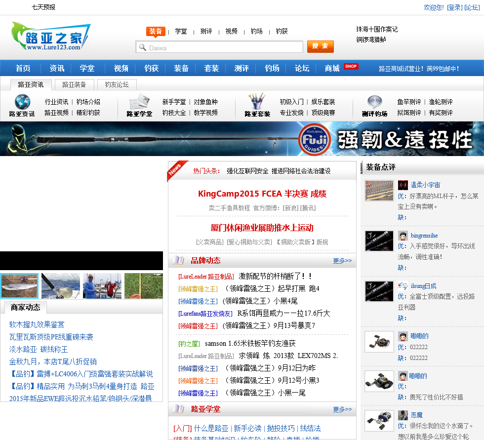Open 资讯 in main navigation
The image size is (484, 440).
57,68
